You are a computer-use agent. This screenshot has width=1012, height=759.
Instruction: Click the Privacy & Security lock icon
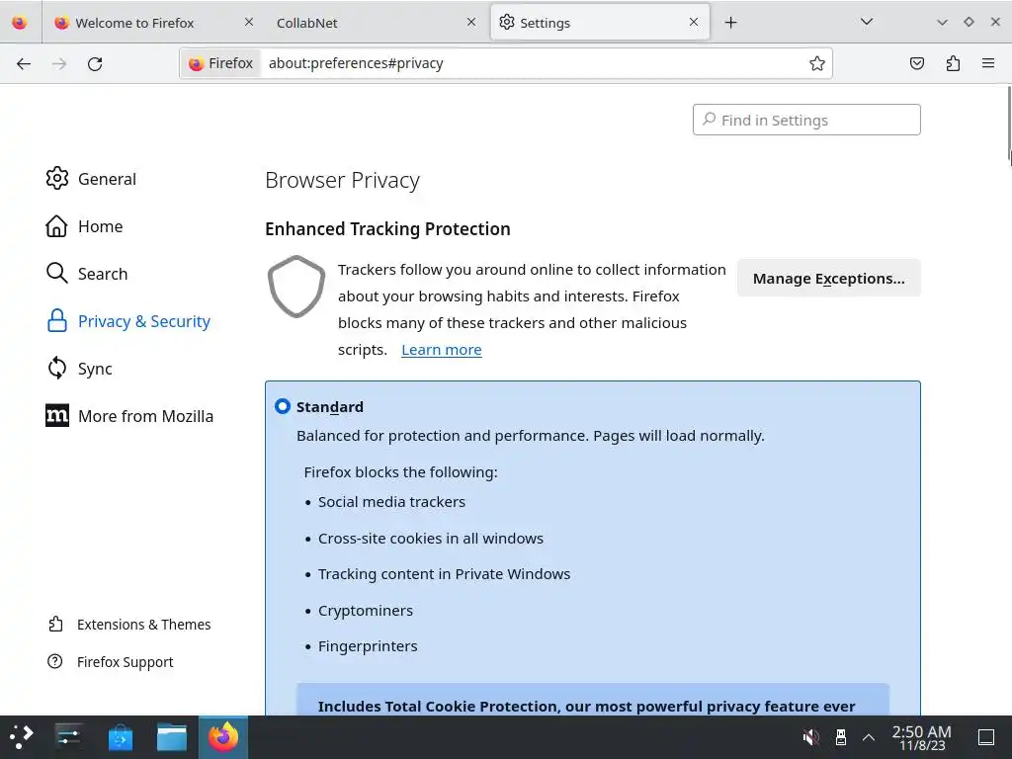56,321
